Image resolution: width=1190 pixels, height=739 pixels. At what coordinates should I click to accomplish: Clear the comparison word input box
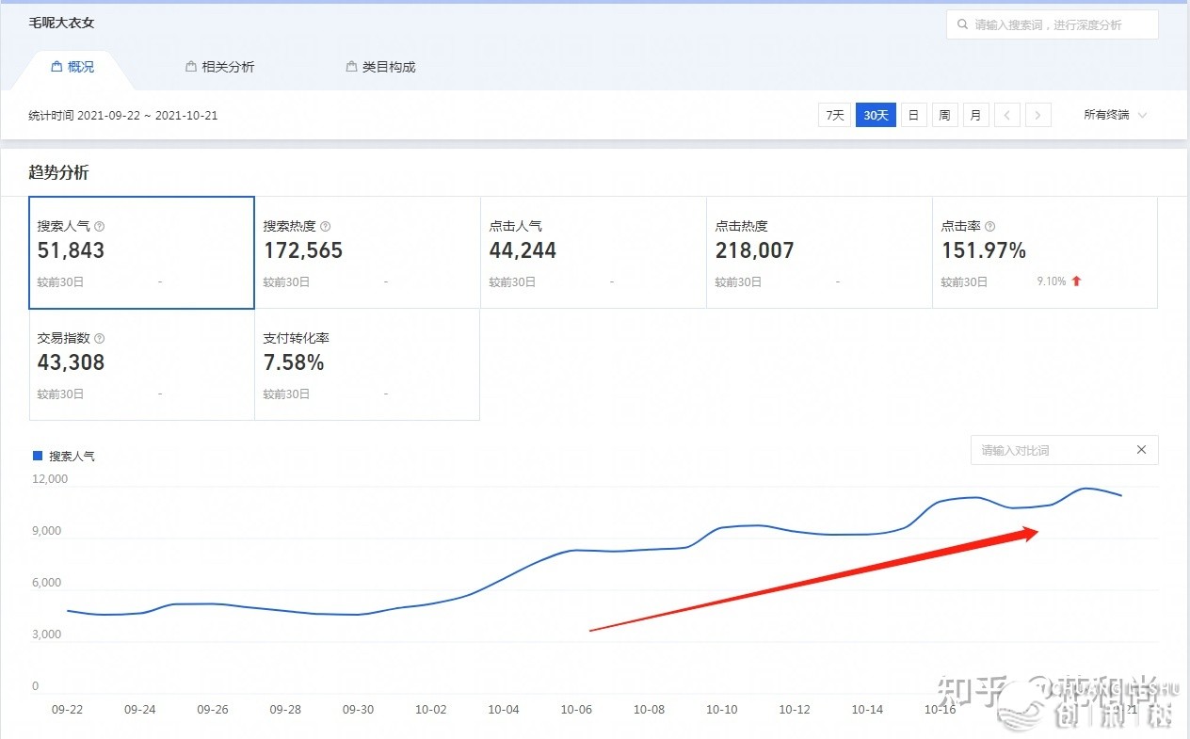coord(1141,450)
